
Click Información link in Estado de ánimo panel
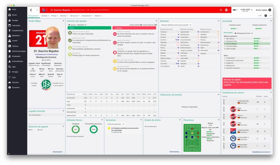tap(175, 152)
